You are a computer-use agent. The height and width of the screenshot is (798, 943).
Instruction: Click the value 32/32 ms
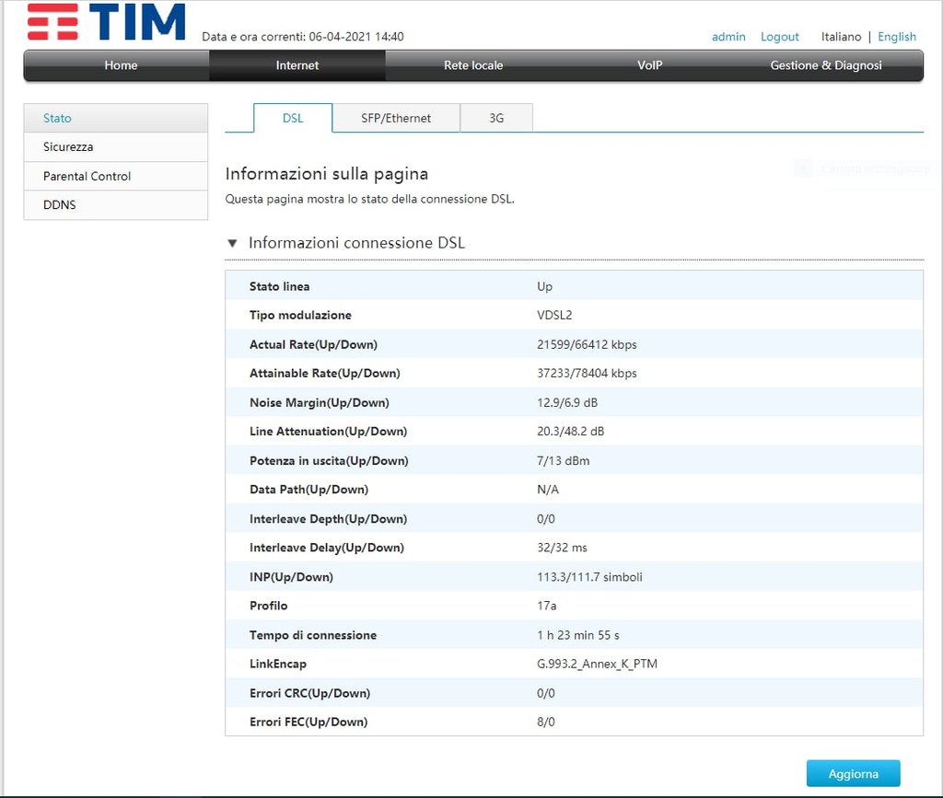(562, 548)
